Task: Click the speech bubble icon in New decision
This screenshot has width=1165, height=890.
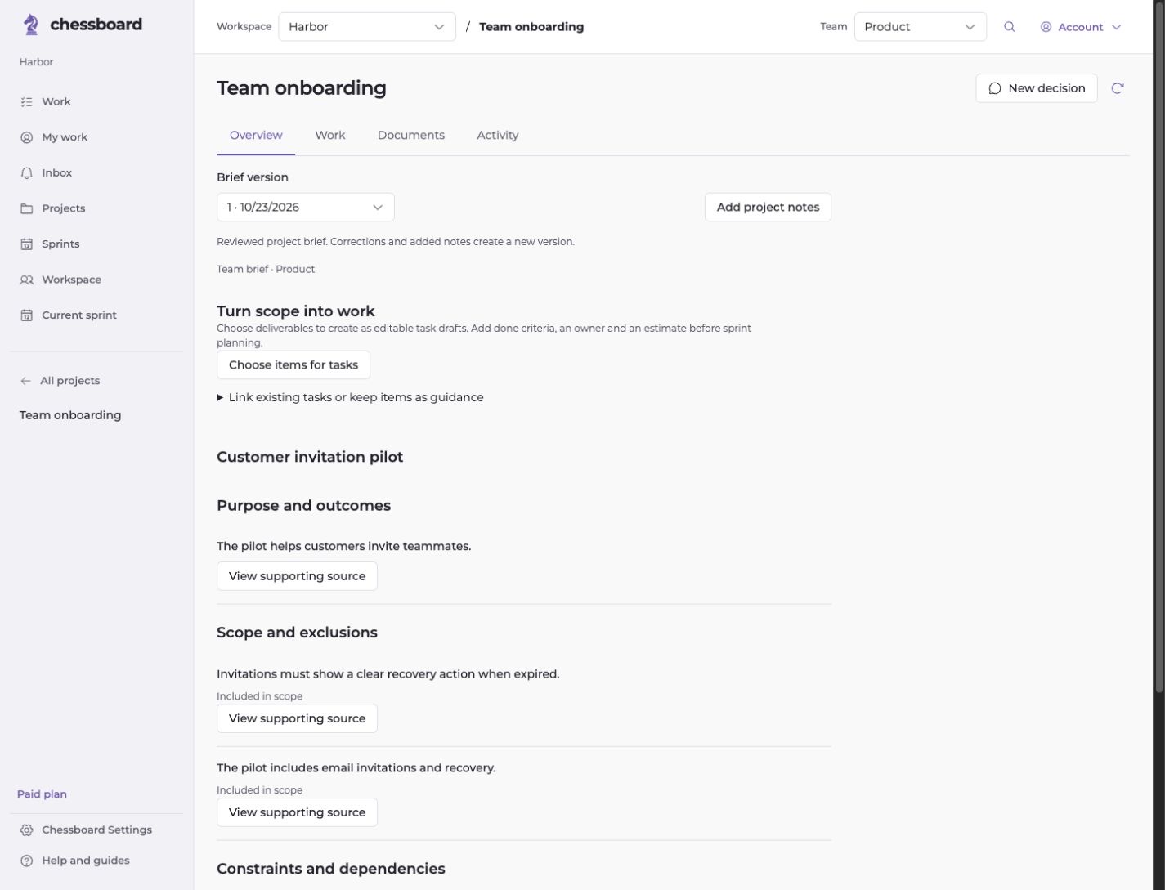Action: [x=995, y=88]
